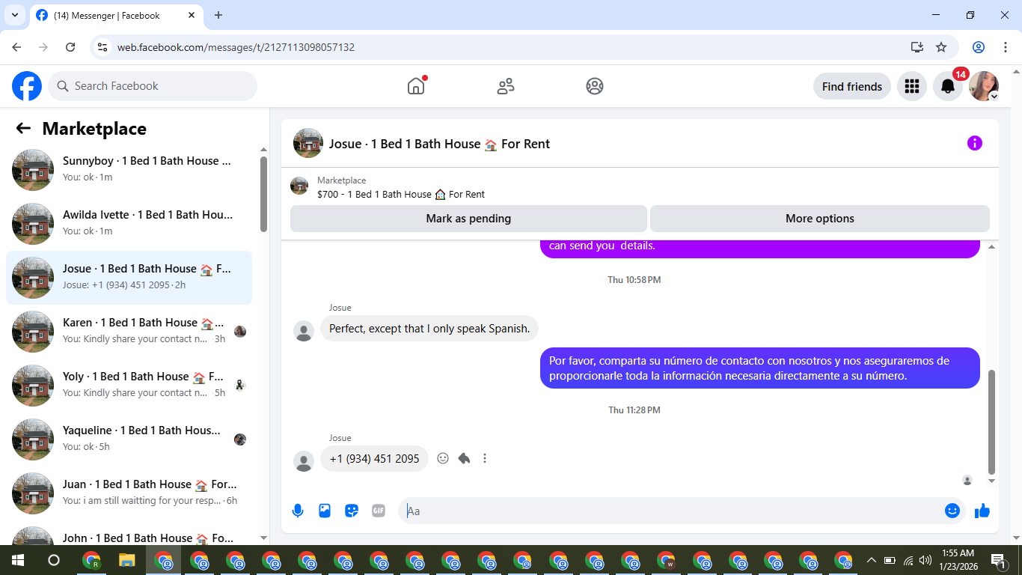Open the Yaqueline conversation
The width and height of the screenshot is (1022, 575).
pyautogui.click(x=129, y=439)
